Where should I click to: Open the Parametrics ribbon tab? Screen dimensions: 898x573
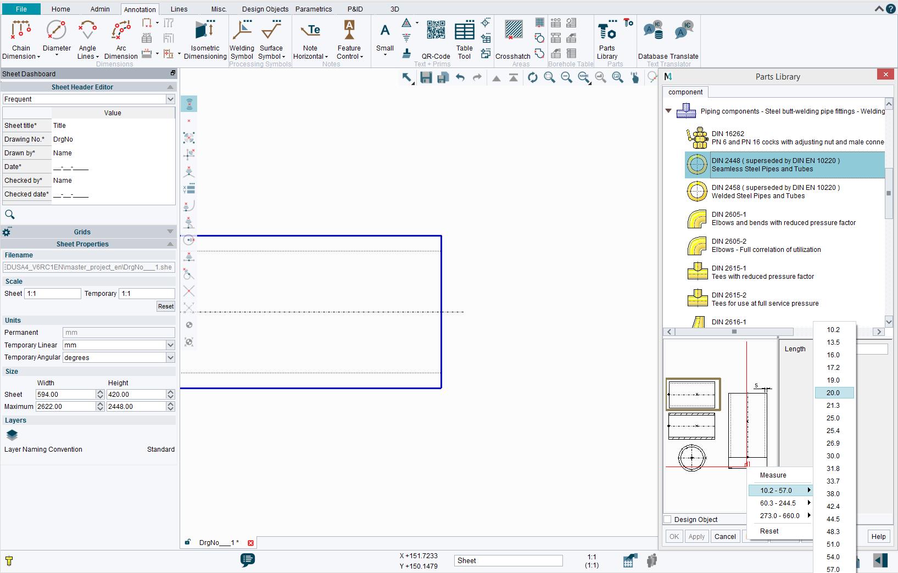point(314,9)
